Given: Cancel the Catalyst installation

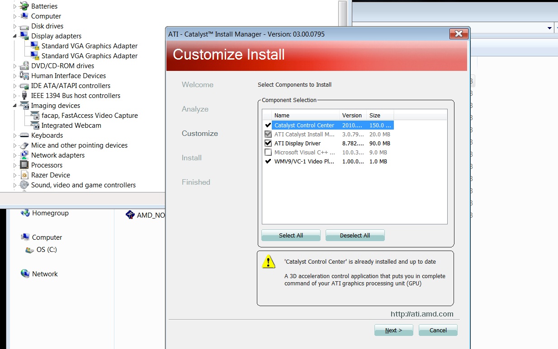Looking at the screenshot, I should click(x=438, y=330).
